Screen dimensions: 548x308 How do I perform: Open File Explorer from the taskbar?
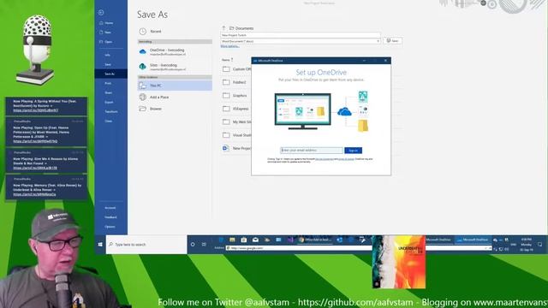[232, 240]
